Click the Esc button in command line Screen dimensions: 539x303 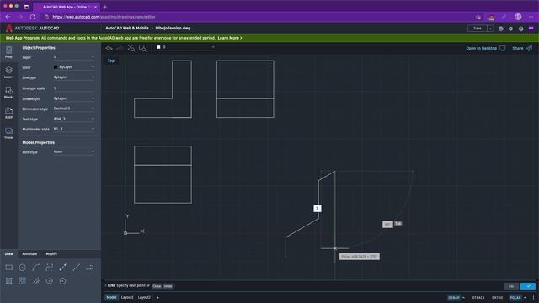(511, 286)
